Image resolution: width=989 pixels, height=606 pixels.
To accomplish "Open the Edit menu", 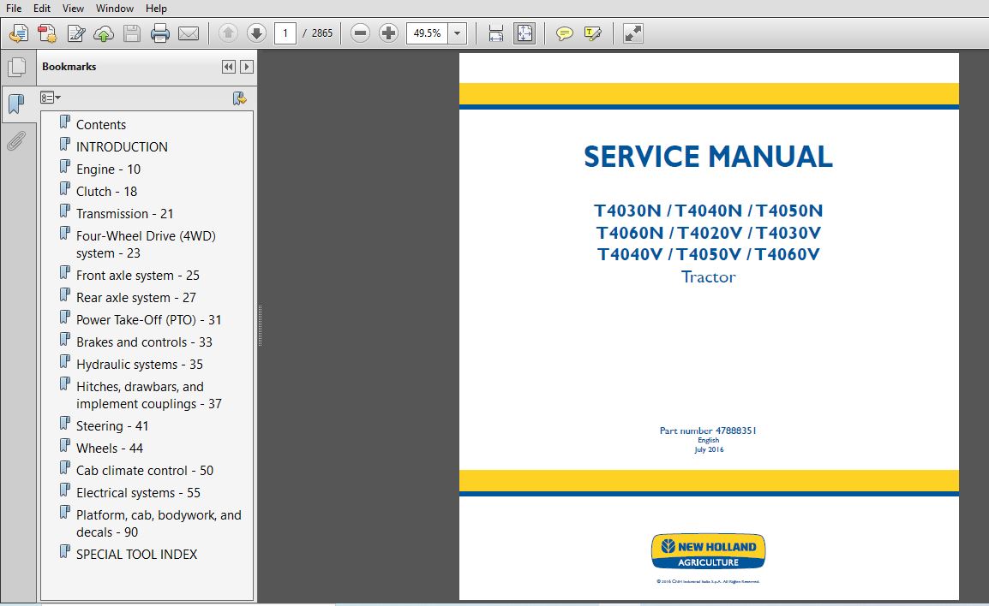I will 42,9.
